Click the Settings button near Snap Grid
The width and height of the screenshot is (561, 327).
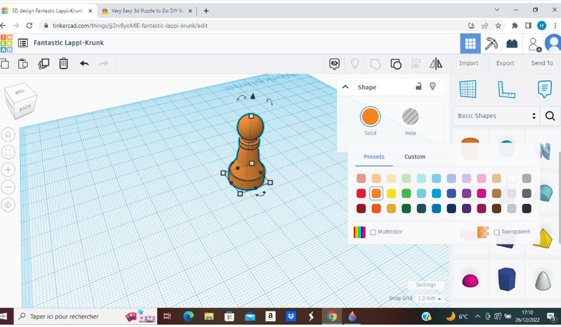click(x=425, y=284)
